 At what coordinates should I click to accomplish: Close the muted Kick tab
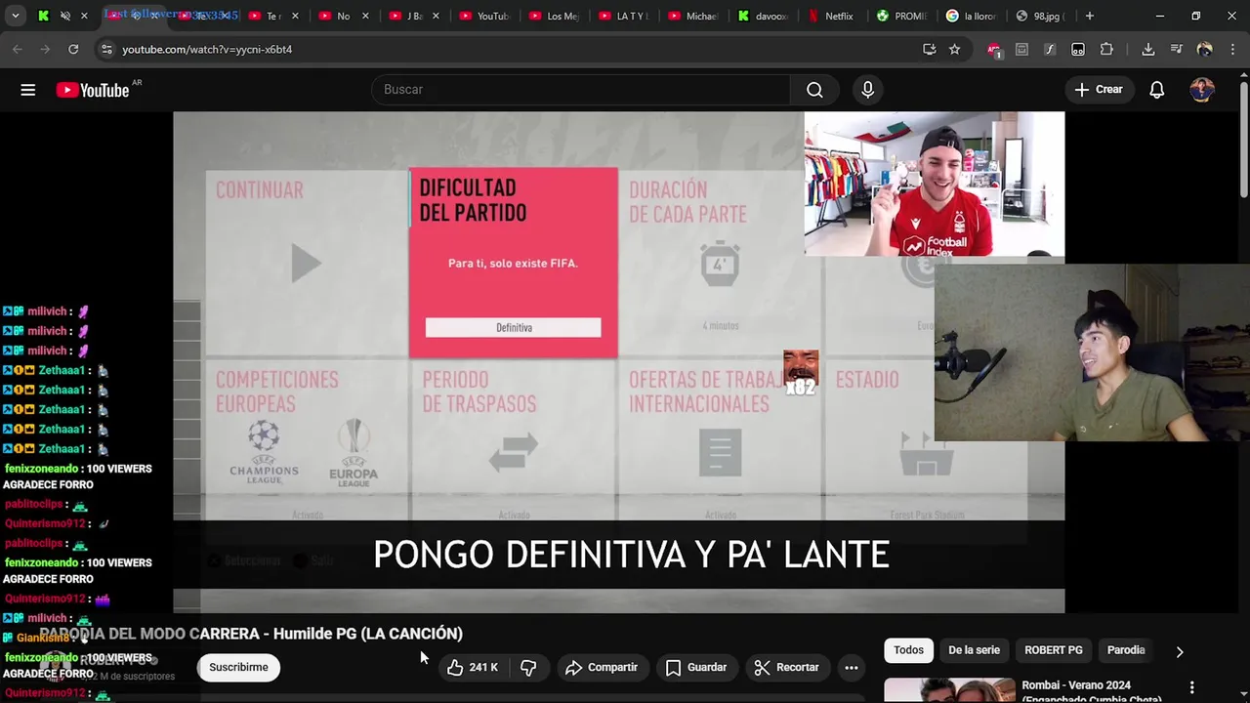coord(84,16)
